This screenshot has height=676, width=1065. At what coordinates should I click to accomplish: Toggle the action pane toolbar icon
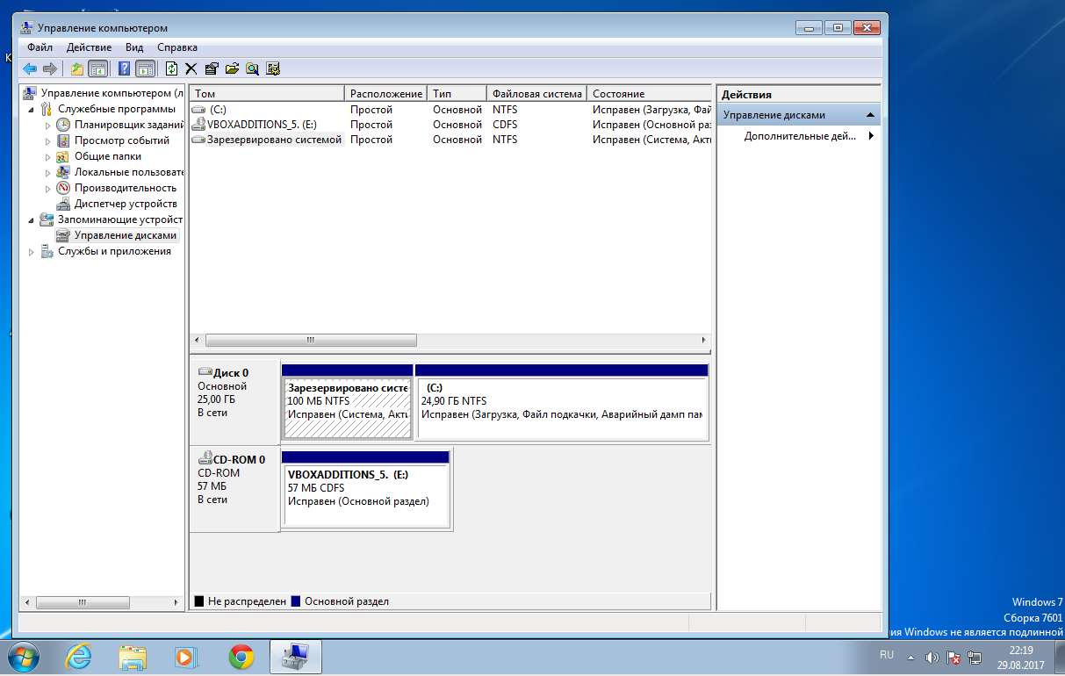coord(146,68)
